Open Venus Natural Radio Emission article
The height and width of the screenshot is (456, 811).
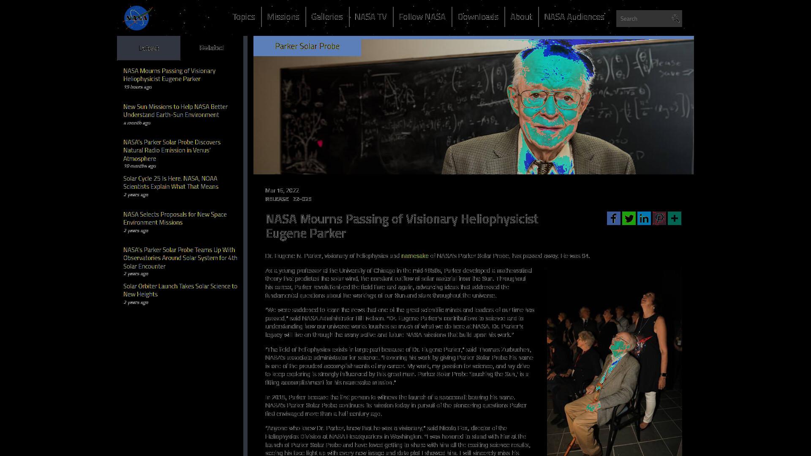[x=172, y=150]
